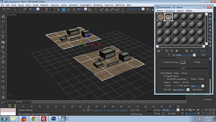The image size is (216, 122).
Task: Switch to the Shader tab
Action: [x=176, y=73]
